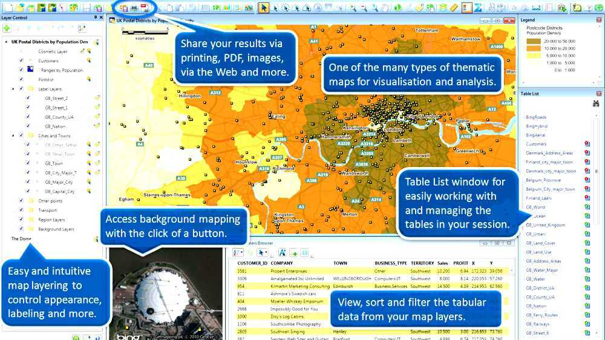This screenshot has height=340, width=605.
Task: Activate the green Info tool
Action: [x=397, y=7]
